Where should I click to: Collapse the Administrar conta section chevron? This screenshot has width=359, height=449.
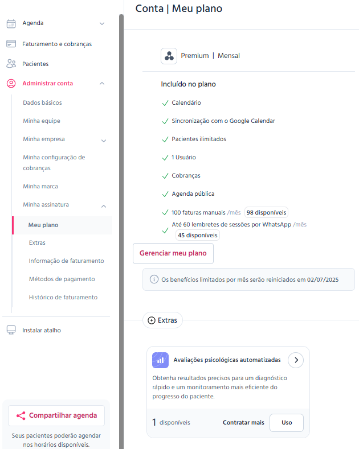coord(102,83)
